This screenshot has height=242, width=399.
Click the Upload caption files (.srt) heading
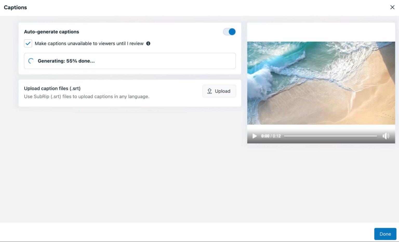click(52, 88)
